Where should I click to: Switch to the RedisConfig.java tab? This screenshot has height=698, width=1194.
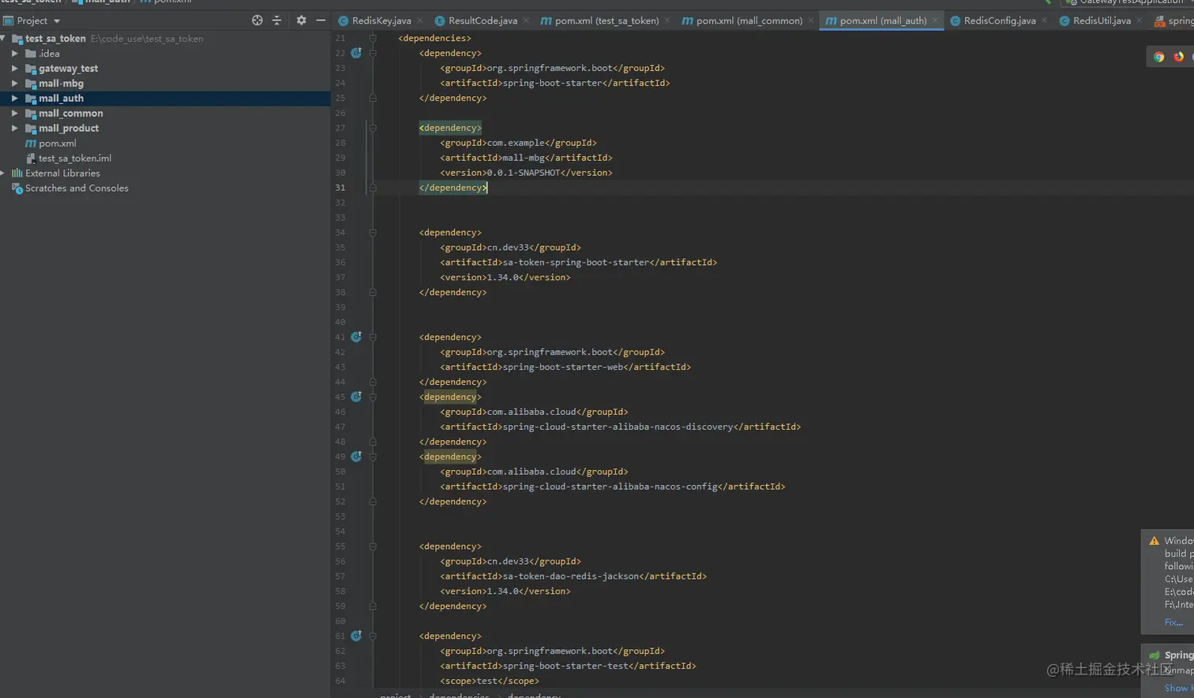coord(999,21)
